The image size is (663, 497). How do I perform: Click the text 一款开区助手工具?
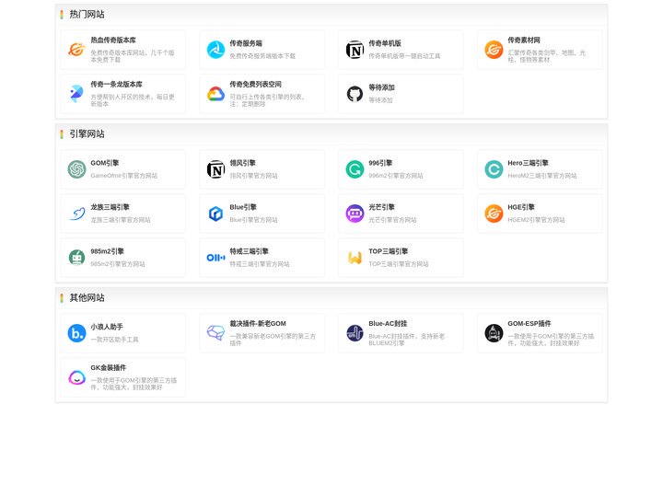(x=114, y=340)
